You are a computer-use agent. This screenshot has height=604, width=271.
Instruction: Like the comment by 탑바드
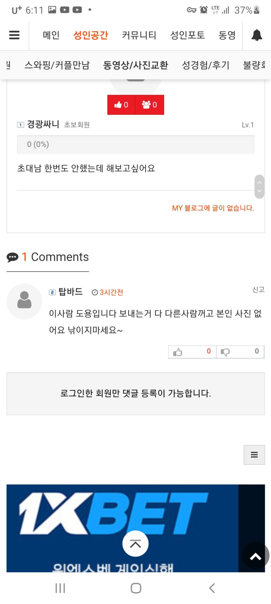coord(192,352)
